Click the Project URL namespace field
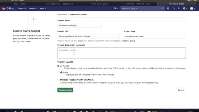The image size is (199, 112). [88, 36]
